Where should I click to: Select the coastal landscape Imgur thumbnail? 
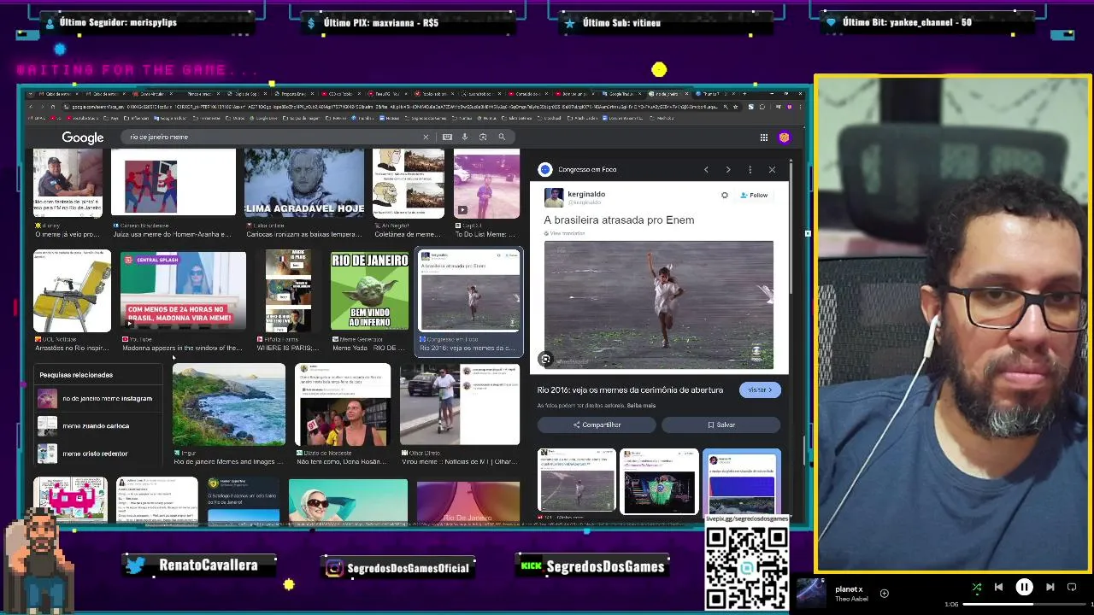coord(229,405)
